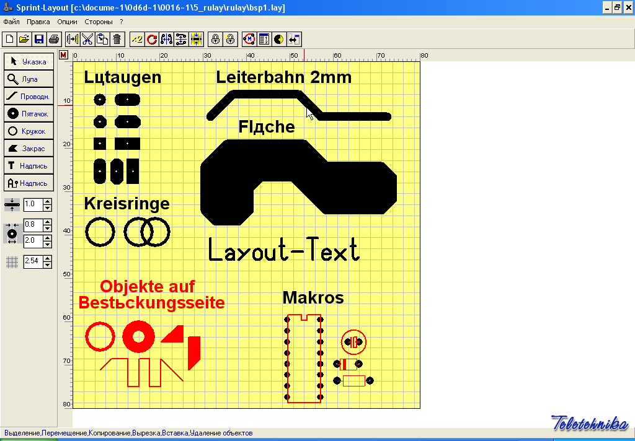
Task: Activate the Пятачок pad tool
Action: [x=29, y=114]
